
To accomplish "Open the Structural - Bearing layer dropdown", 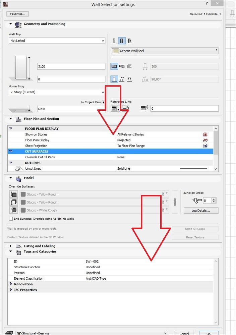I will click(x=92, y=333).
